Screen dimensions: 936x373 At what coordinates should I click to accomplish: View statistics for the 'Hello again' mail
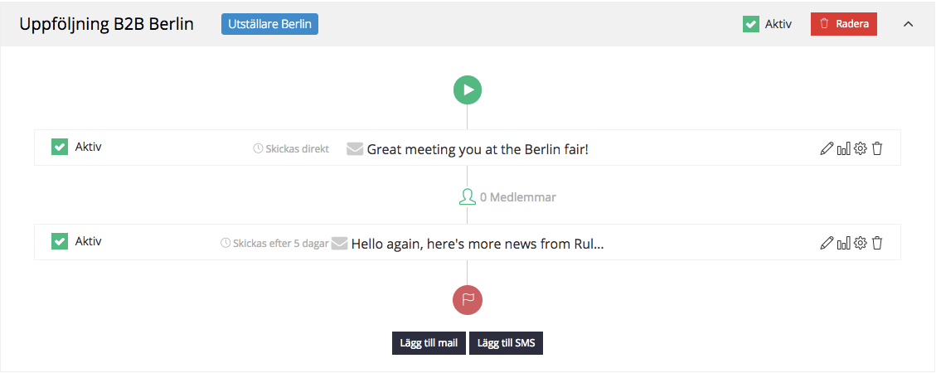click(843, 243)
